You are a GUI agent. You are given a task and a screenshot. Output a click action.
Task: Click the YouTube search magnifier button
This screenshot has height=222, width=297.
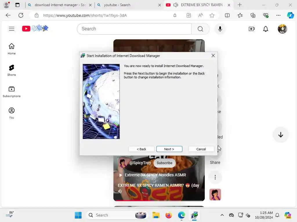[200, 29]
